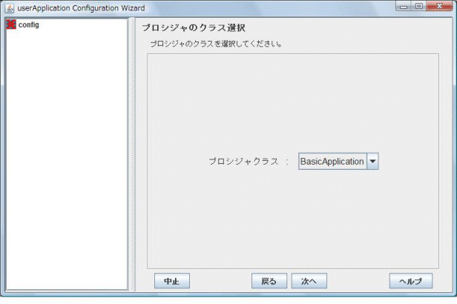Click the プロシジャのクラス選択 heading
The height and width of the screenshot is (304, 457).
[x=194, y=28]
